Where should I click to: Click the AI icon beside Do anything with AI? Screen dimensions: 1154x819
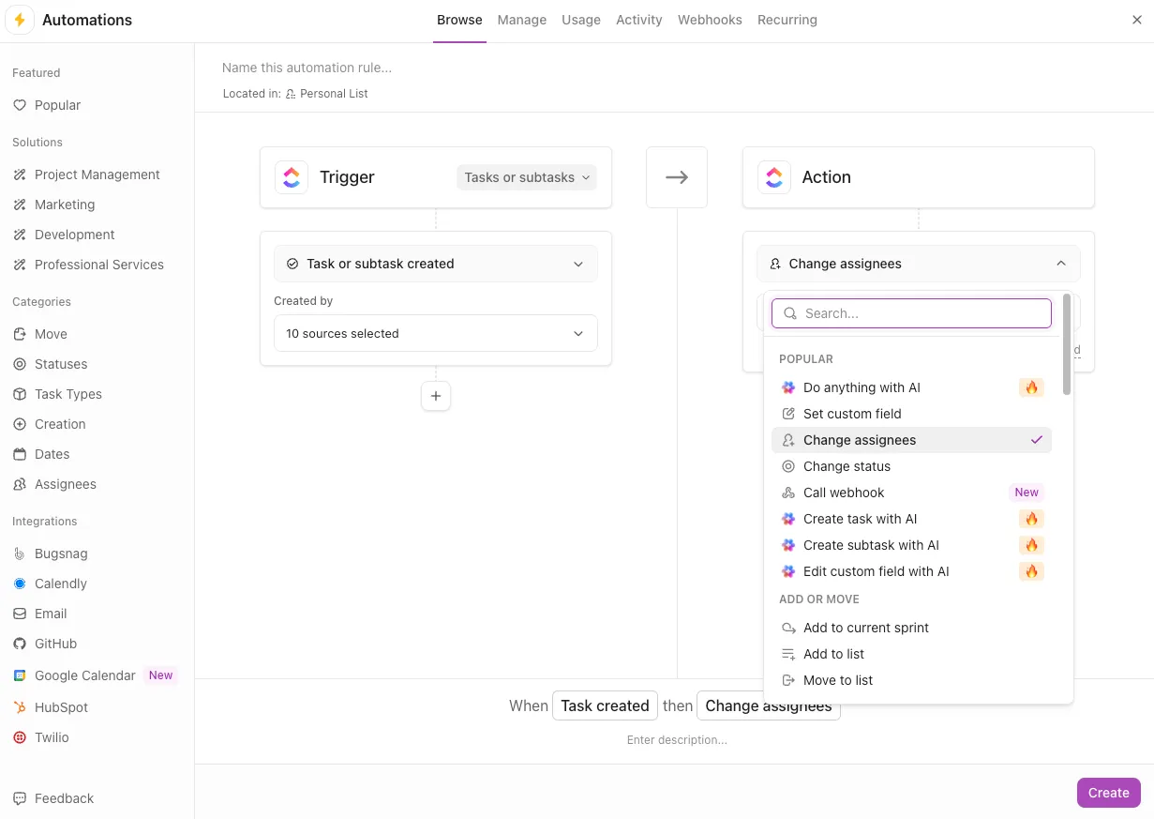[x=788, y=387]
